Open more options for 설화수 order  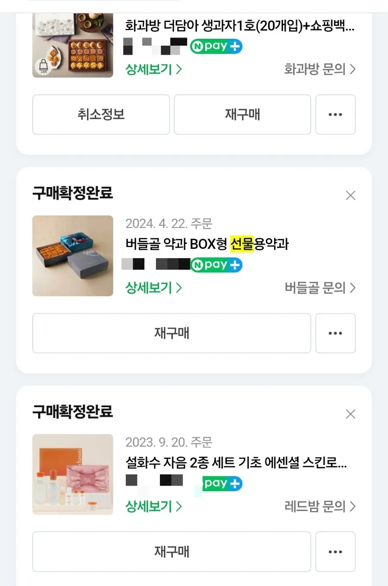335,552
